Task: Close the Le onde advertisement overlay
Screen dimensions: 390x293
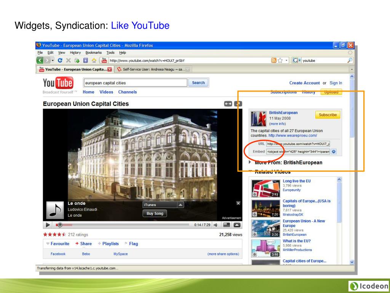Action: pos(238,203)
